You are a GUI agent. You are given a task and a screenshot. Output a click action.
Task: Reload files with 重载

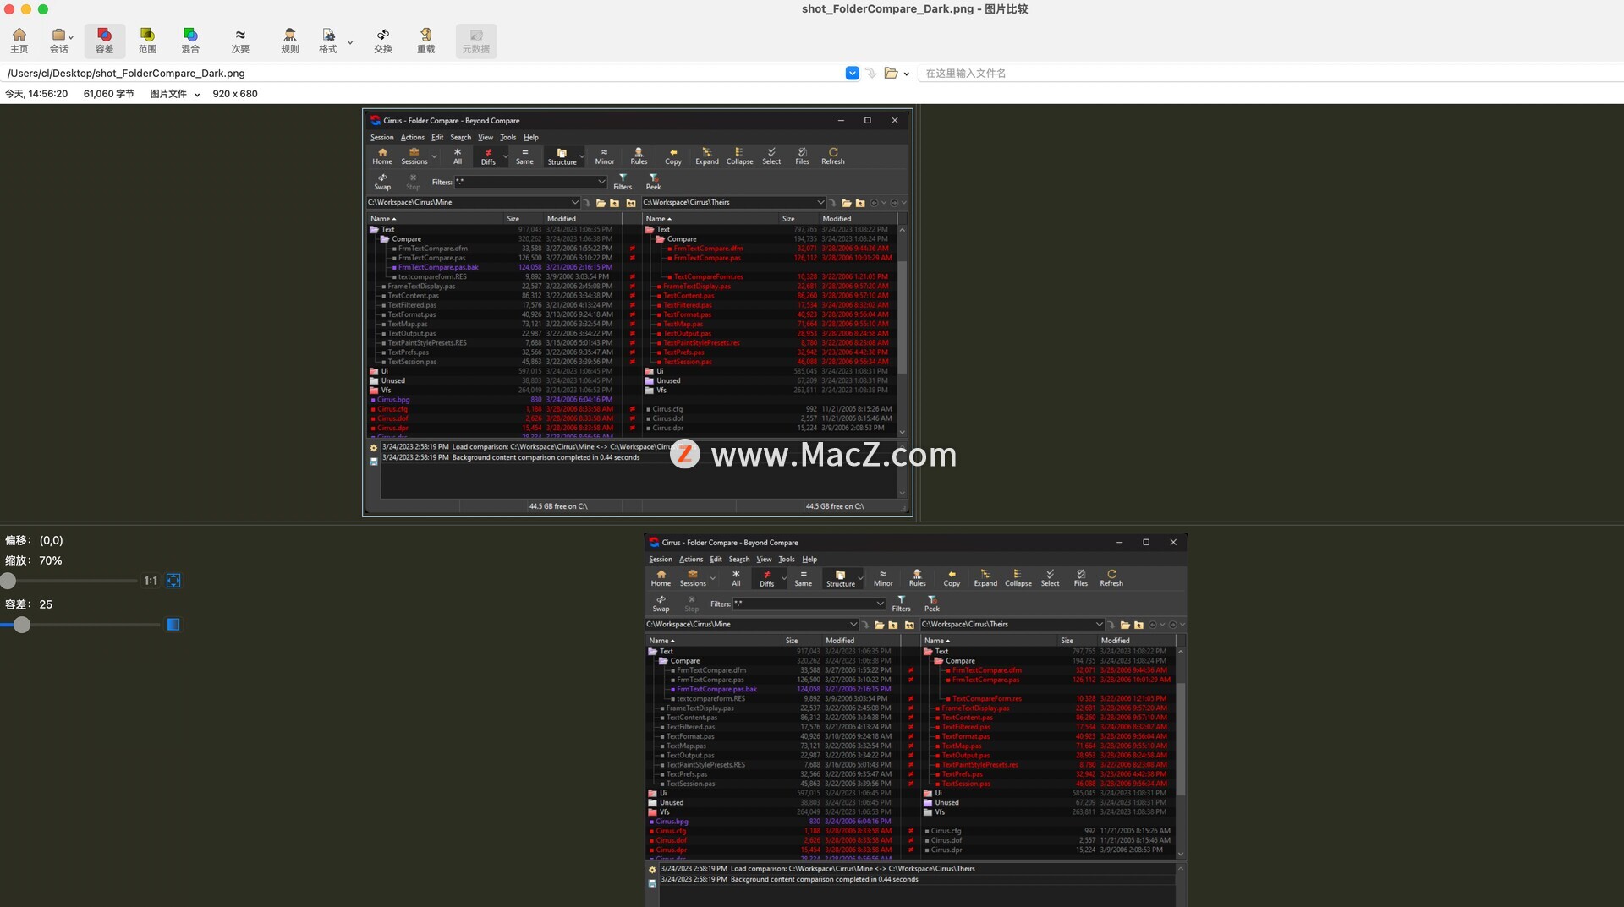(426, 41)
